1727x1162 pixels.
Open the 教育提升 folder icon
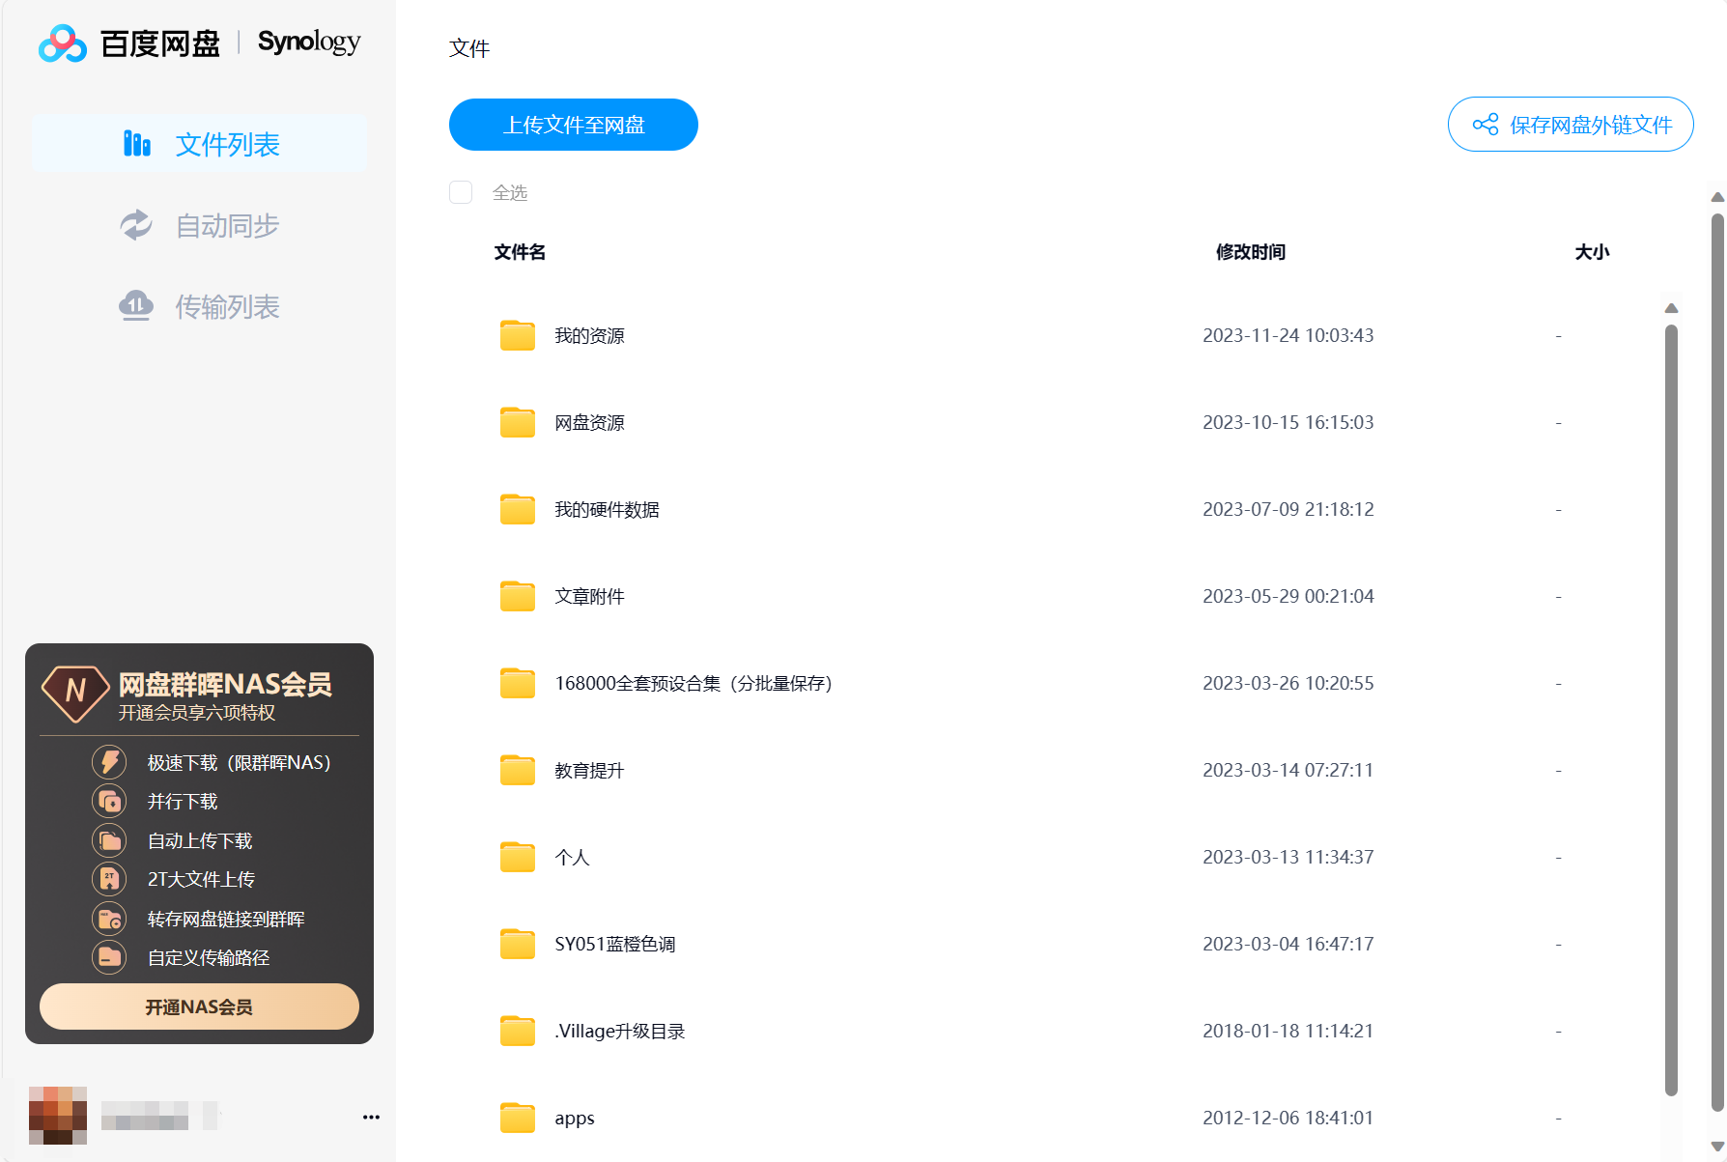(x=518, y=770)
